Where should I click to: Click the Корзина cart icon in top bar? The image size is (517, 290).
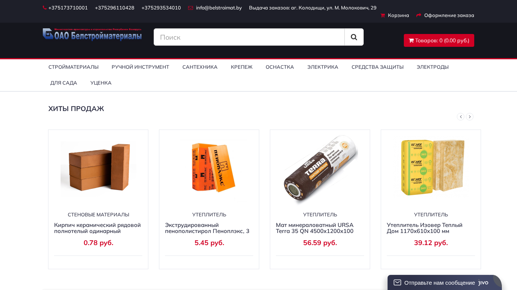[x=383, y=15]
